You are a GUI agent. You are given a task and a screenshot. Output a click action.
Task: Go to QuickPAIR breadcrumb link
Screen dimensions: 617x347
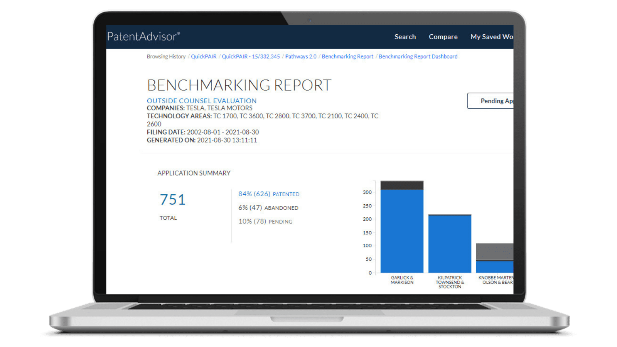click(x=204, y=56)
